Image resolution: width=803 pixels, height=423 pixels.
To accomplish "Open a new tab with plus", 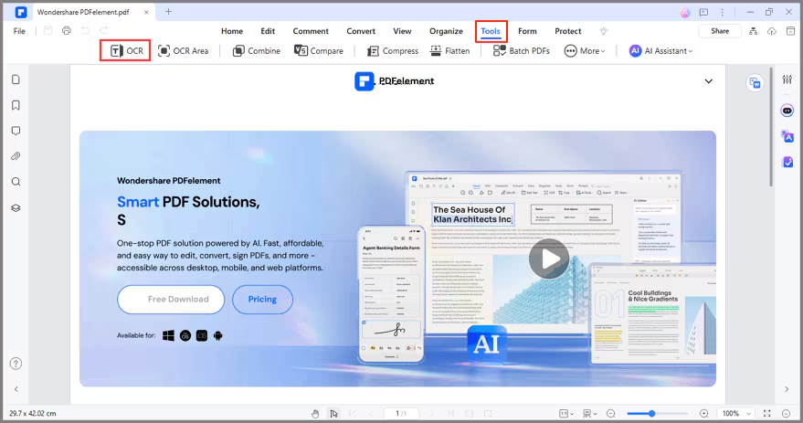I will tap(168, 12).
